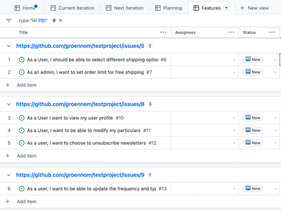Click the open-issue icon for issue #6
281x211 pixels.
[21, 60]
